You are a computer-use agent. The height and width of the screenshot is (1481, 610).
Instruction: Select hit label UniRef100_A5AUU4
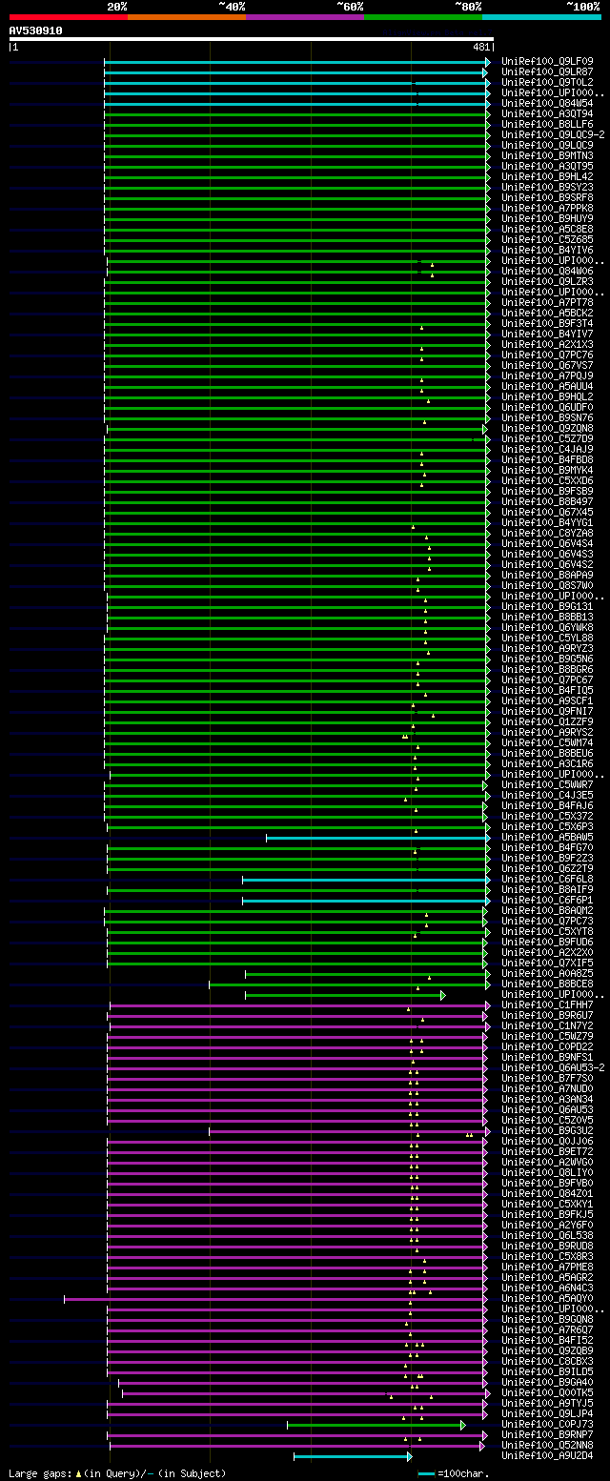pos(547,386)
